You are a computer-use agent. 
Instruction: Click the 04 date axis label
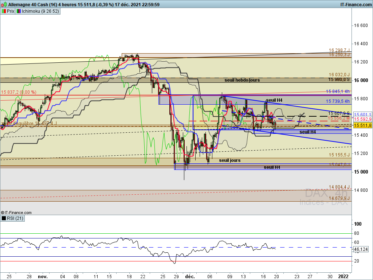63,277
